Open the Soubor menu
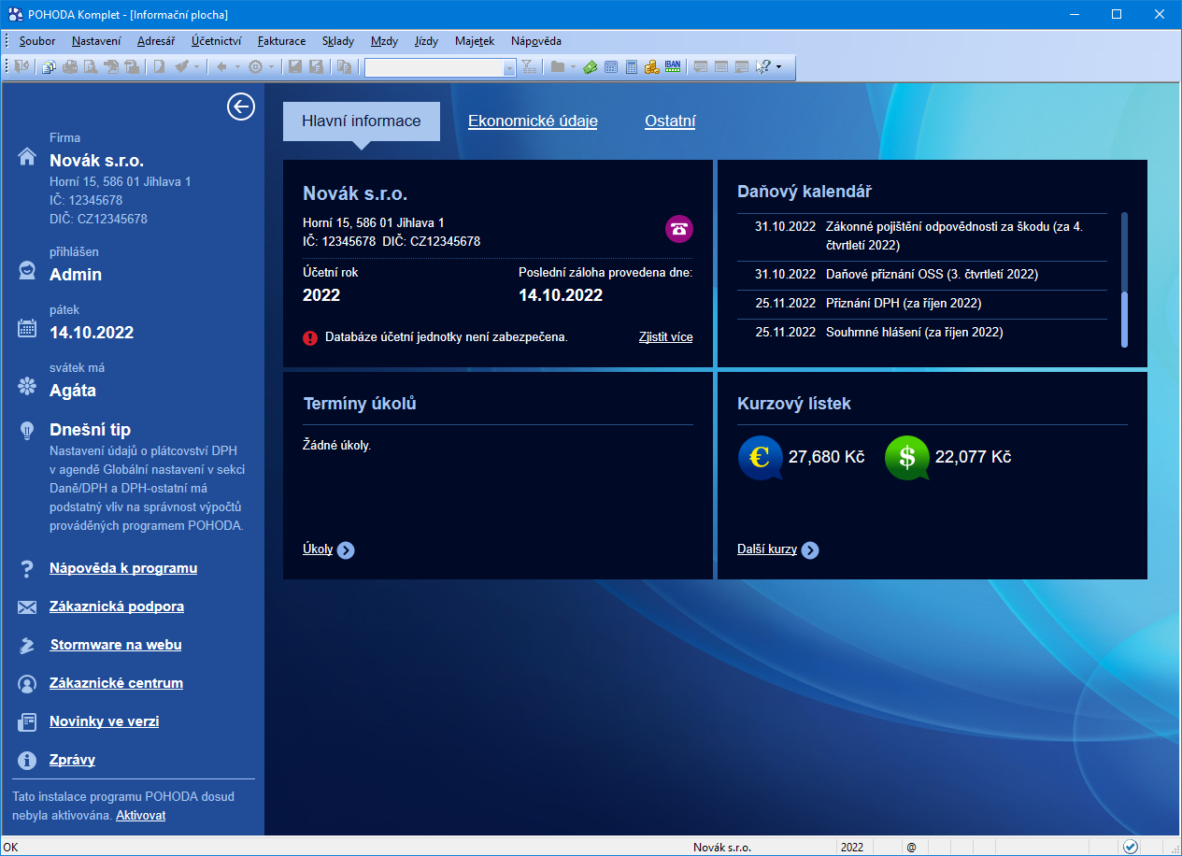Screen dimensions: 1182x856 pos(37,41)
